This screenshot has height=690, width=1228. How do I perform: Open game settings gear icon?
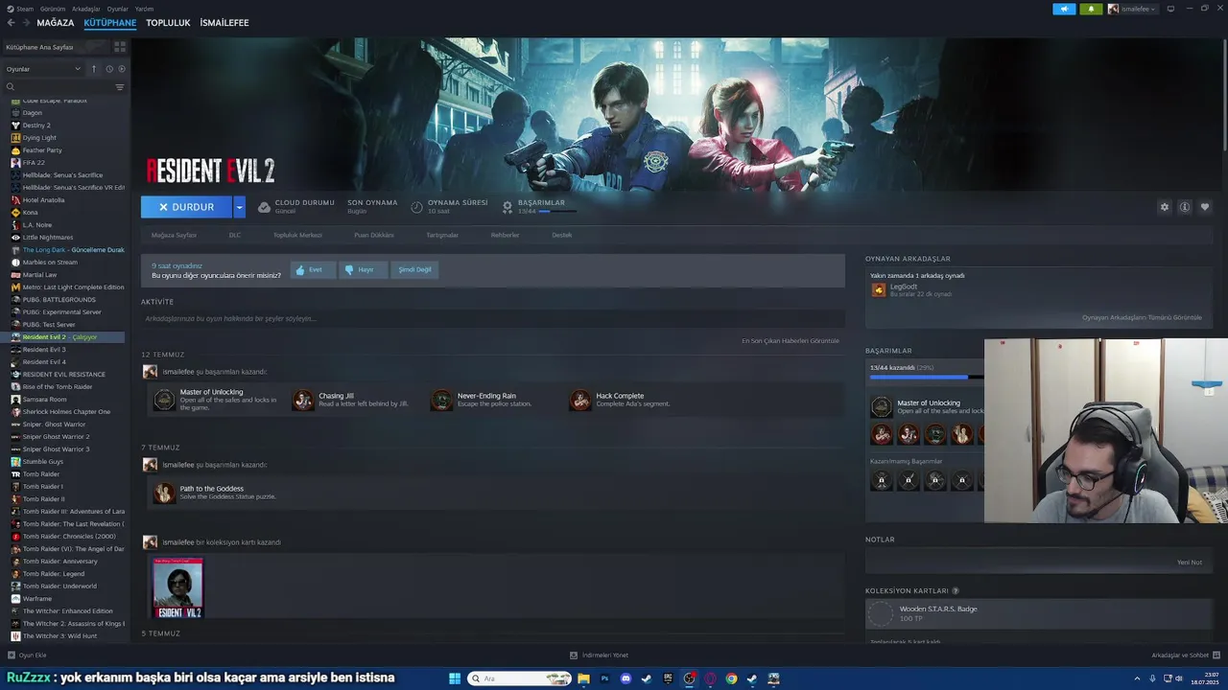coord(1165,207)
